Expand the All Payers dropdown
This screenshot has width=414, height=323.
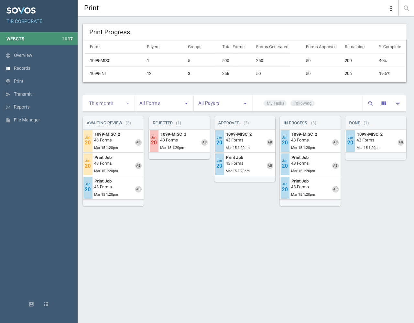(x=223, y=103)
